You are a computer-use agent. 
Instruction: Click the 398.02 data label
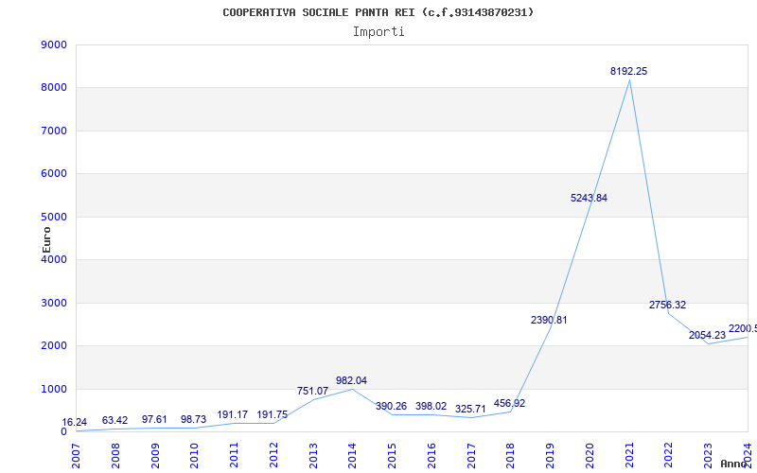pyautogui.click(x=431, y=407)
